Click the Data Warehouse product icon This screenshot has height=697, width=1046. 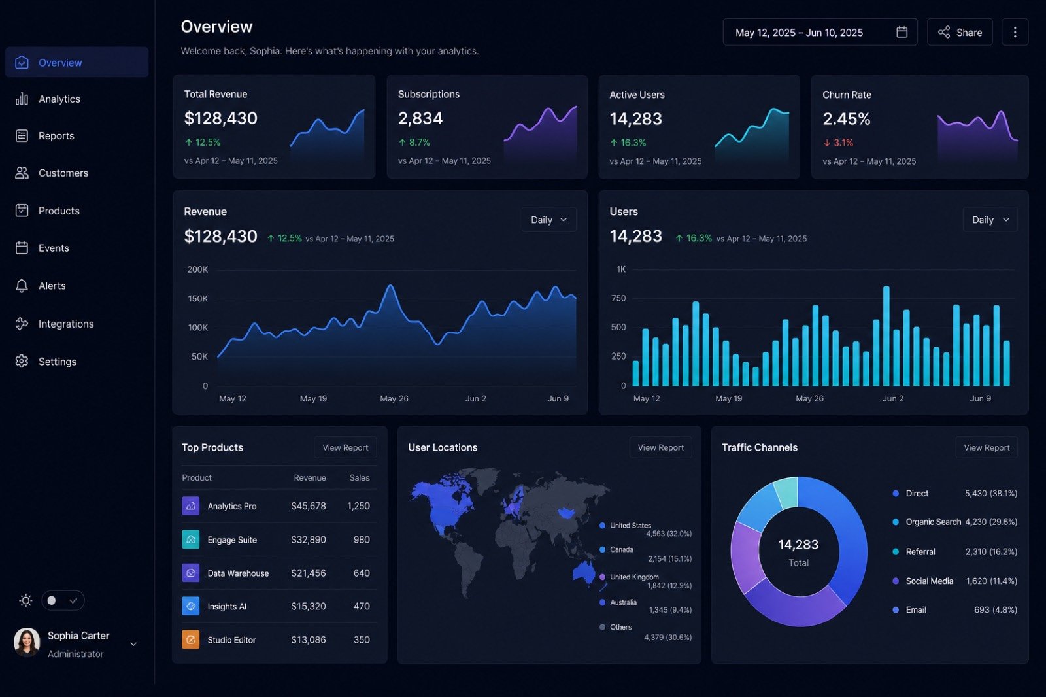(190, 573)
